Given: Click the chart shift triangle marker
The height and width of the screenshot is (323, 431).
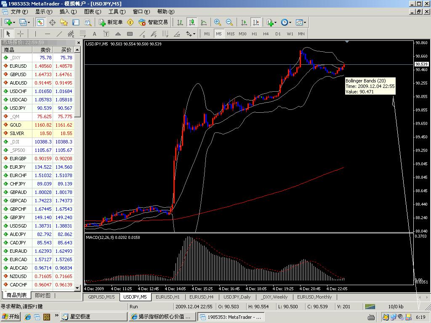Looking at the screenshot, I should coord(347,42).
